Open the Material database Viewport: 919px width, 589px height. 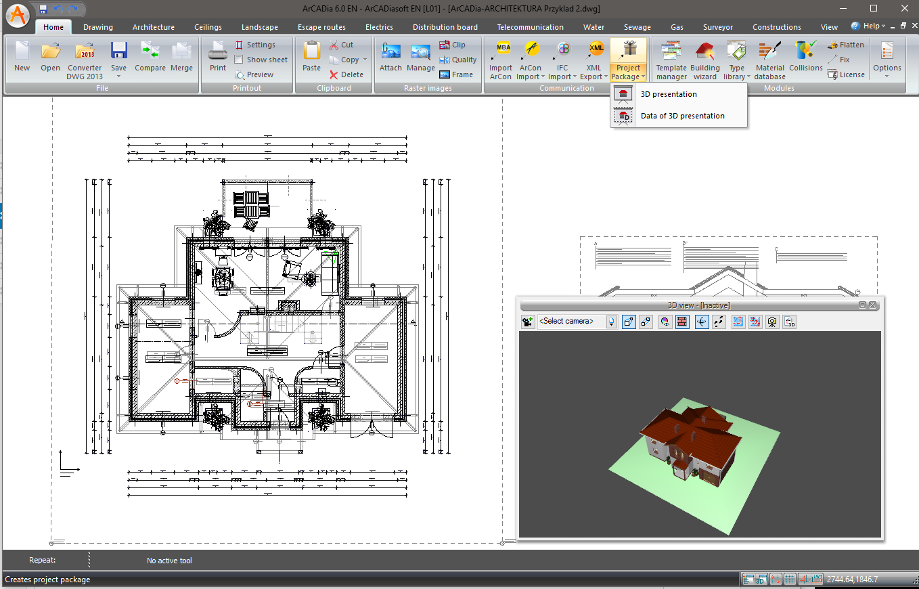tap(769, 60)
